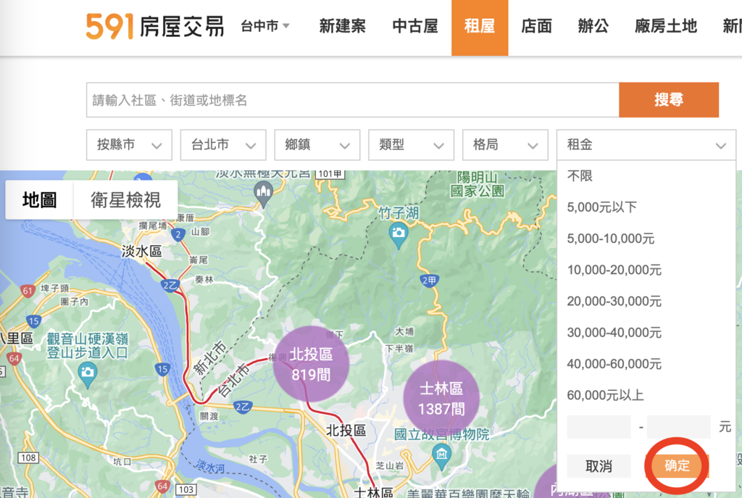
Task: Open the 按縣市 dropdown
Action: (x=129, y=145)
